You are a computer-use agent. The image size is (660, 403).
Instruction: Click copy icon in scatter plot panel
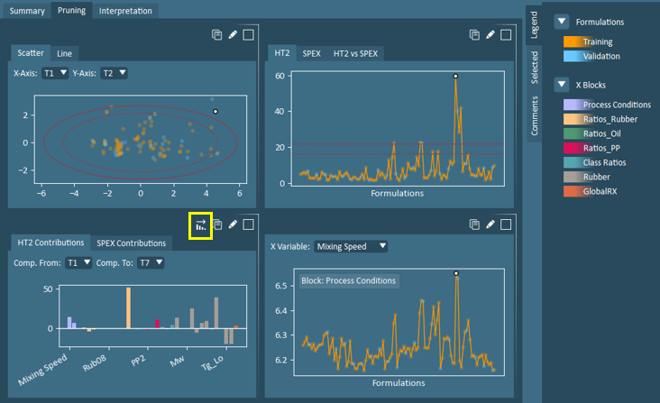(216, 35)
